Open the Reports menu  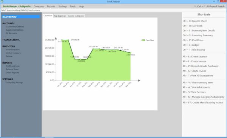click(x=51, y=6)
